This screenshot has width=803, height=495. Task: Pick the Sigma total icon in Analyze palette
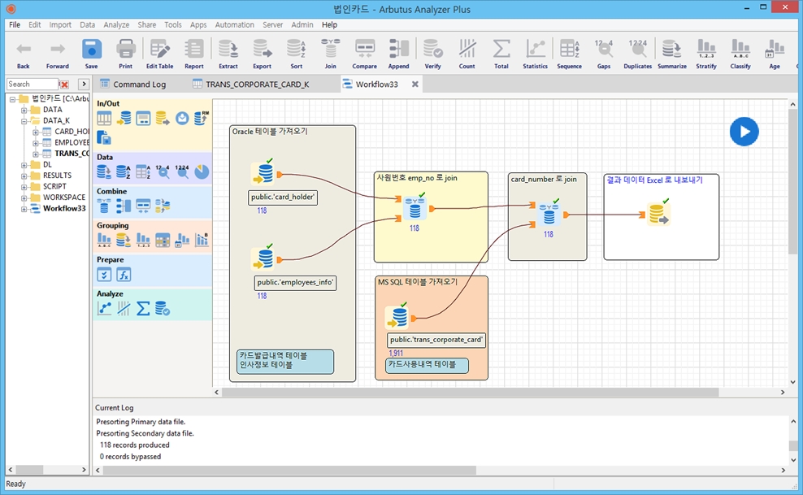click(x=143, y=308)
